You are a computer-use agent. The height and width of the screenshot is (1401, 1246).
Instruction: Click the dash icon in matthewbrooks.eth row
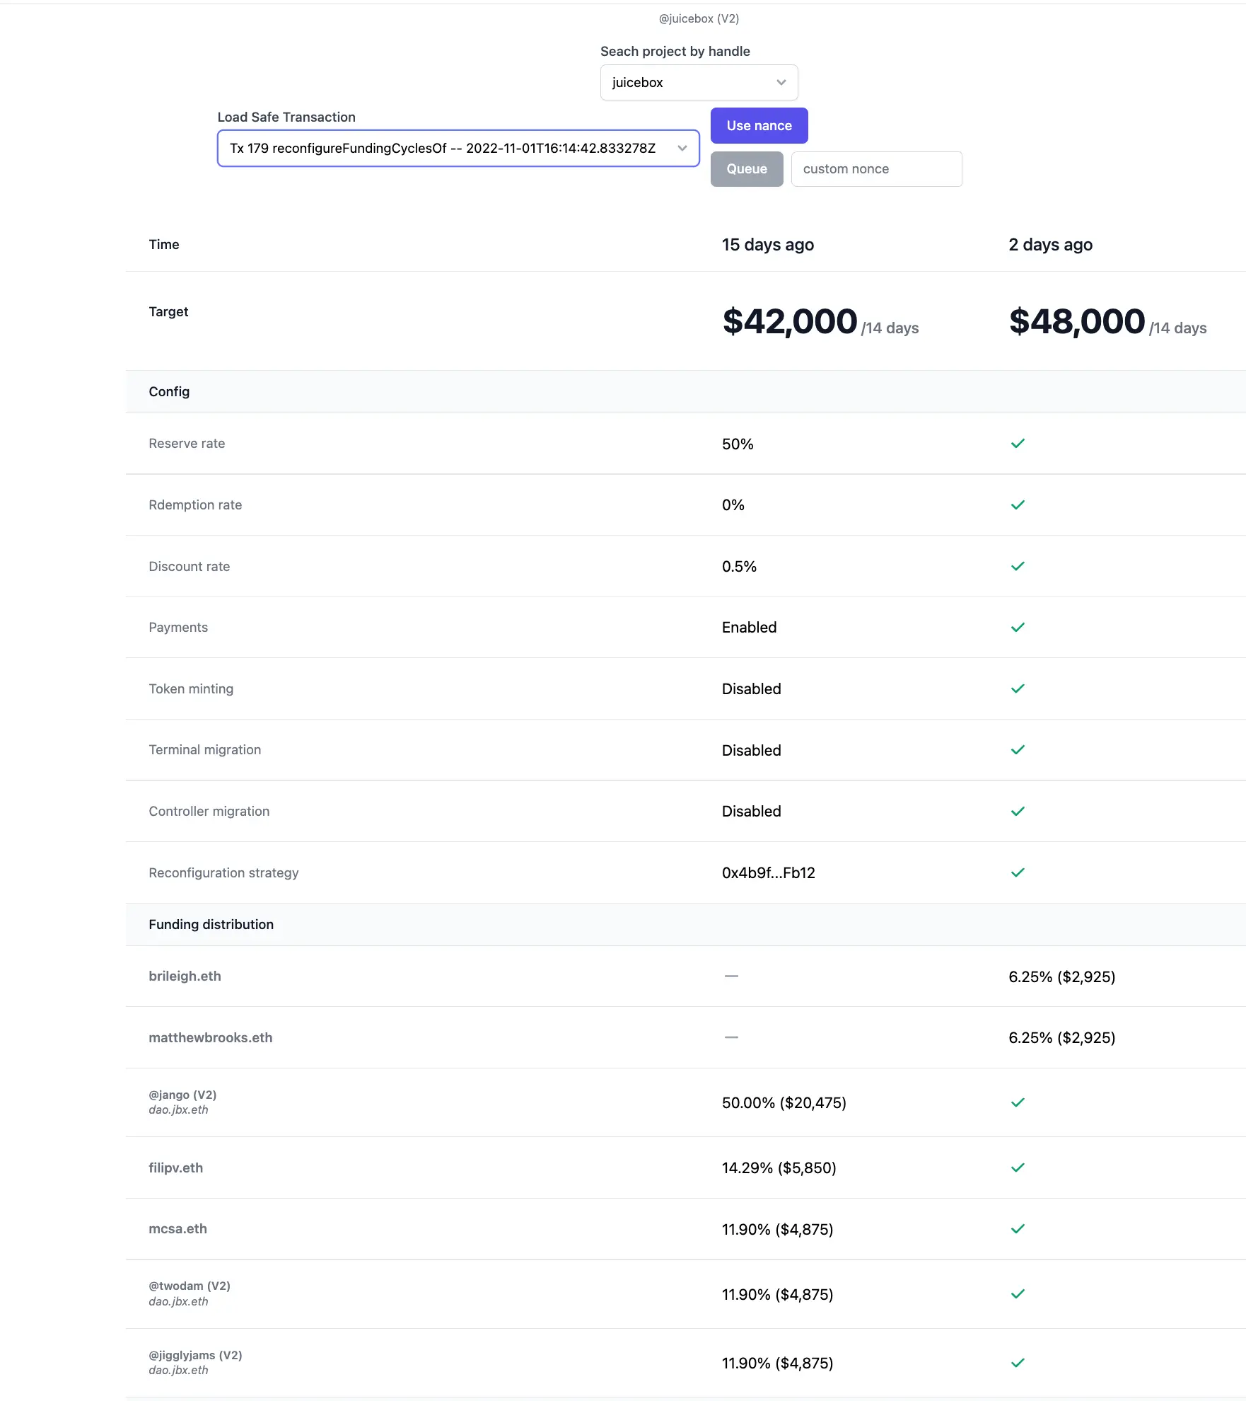coord(731,1037)
